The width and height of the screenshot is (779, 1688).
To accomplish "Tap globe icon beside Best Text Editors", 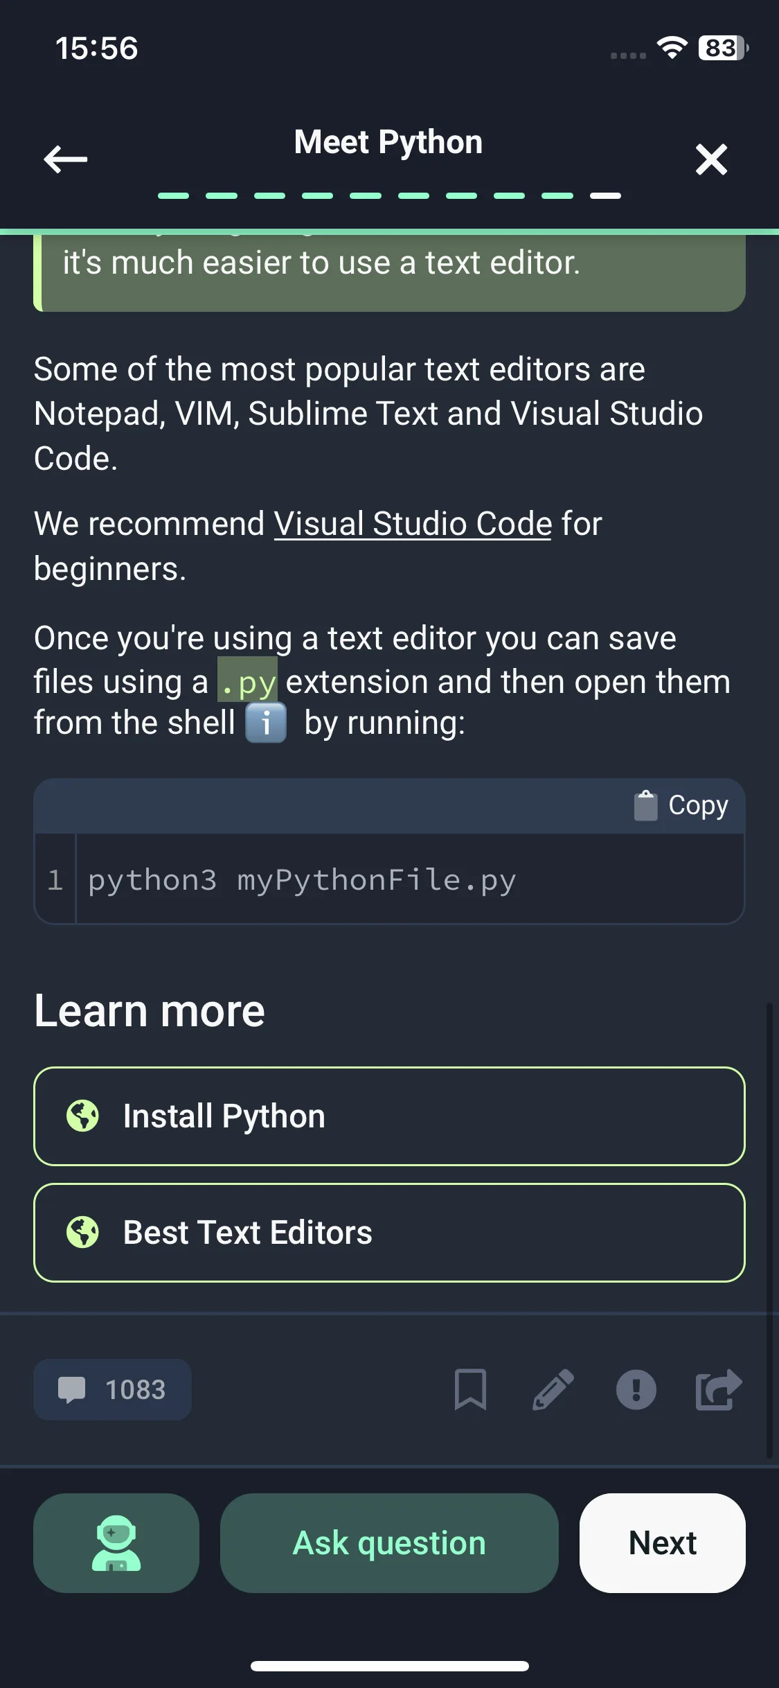I will coord(82,1233).
